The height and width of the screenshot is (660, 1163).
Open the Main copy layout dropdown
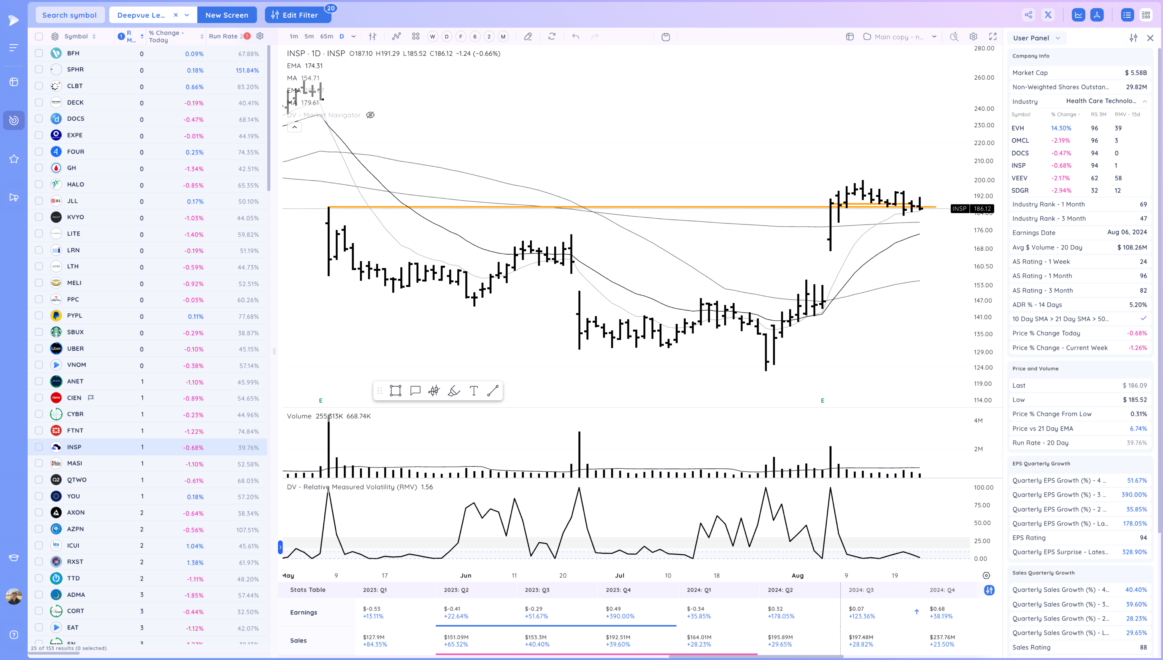899,37
